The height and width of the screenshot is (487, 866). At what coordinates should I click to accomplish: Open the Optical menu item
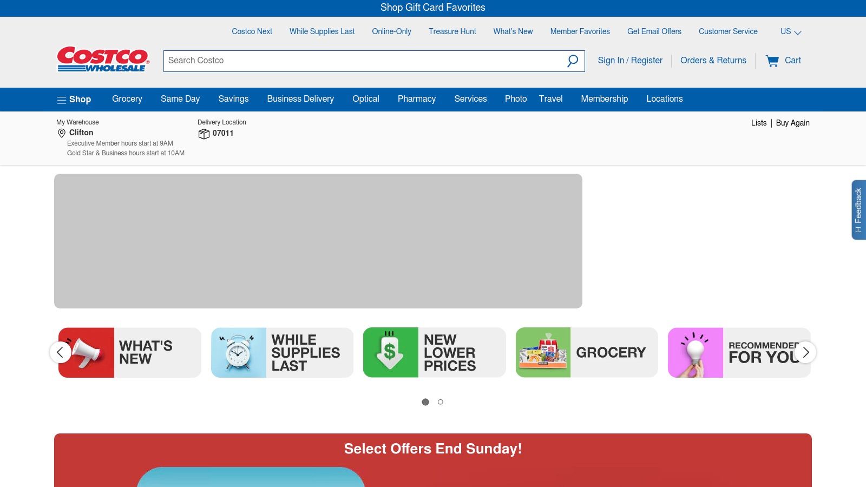click(x=366, y=99)
